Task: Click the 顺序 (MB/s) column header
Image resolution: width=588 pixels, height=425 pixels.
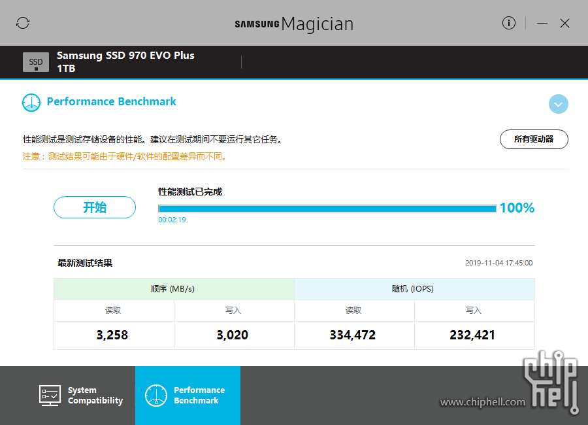Action: click(x=174, y=289)
